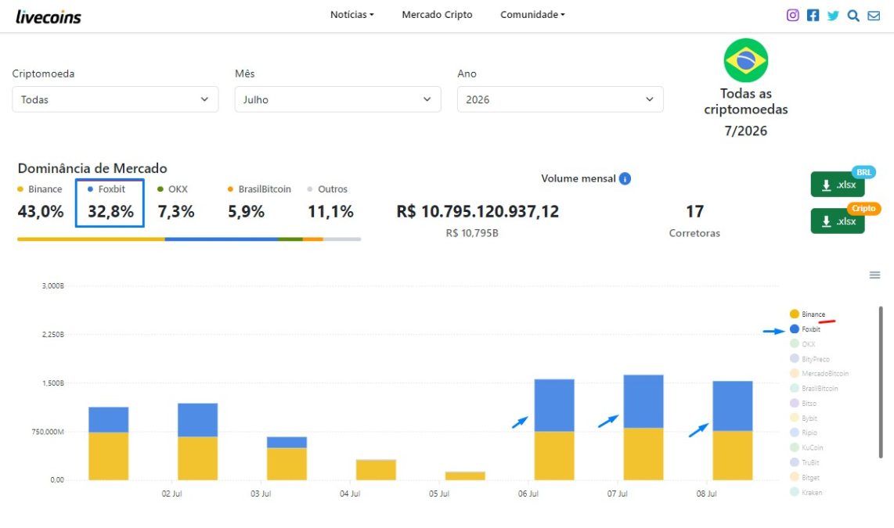Show the Kraken series in chart legend
894x528 pixels.
click(806, 492)
